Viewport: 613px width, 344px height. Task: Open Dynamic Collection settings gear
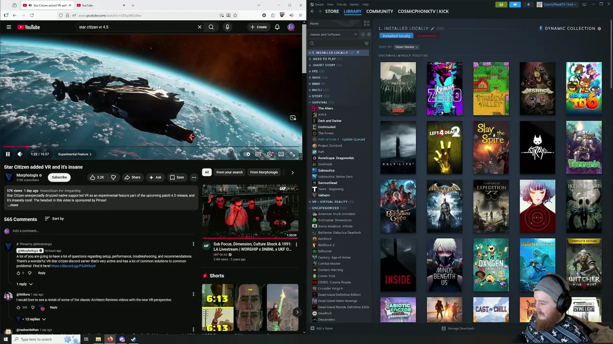(599, 29)
